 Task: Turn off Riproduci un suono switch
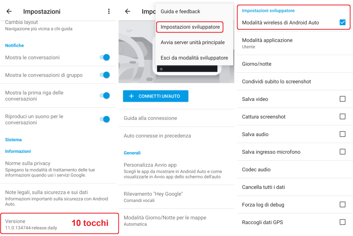(x=105, y=119)
